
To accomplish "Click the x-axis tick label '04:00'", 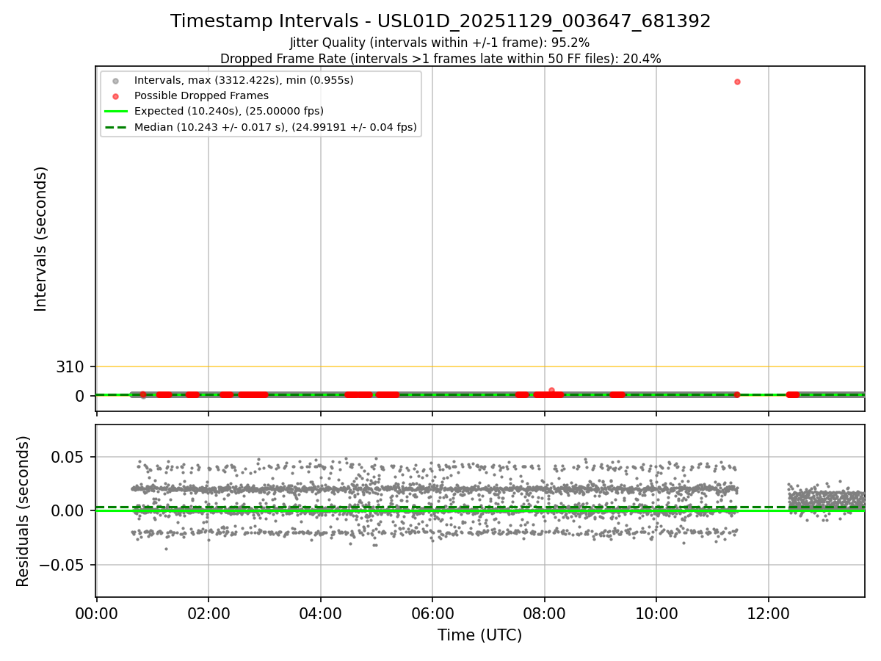I will (x=321, y=613).
